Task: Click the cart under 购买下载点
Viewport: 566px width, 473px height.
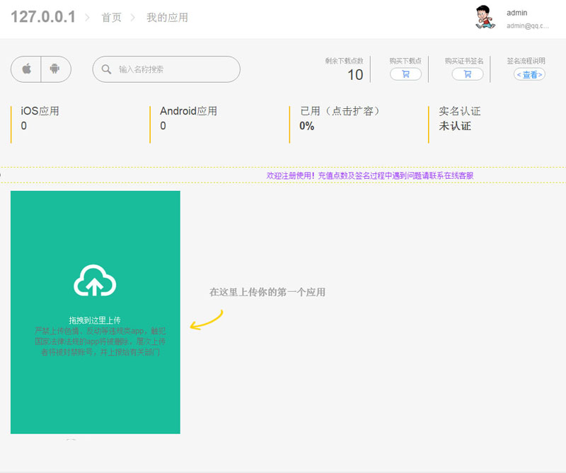Action: (x=405, y=74)
